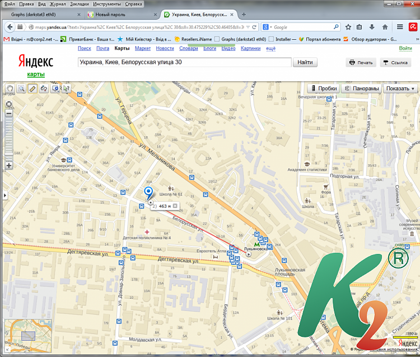Click the Ссылка link button

coord(395,62)
